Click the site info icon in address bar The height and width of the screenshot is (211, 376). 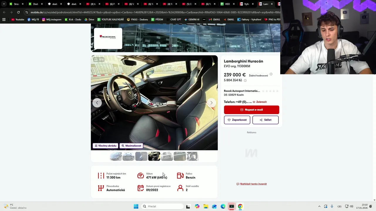(27, 12)
